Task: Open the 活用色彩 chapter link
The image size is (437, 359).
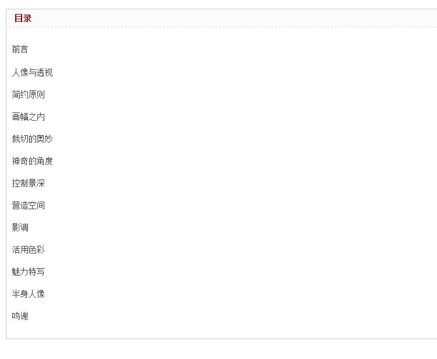Action: pyautogui.click(x=28, y=249)
